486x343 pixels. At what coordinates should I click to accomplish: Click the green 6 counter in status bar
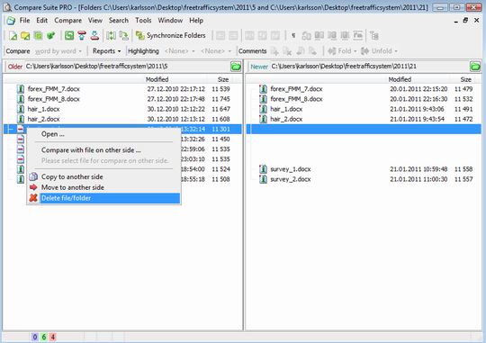44,337
